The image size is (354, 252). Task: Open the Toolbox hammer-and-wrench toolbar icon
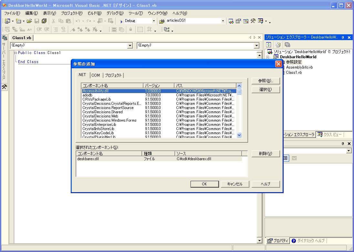[x=253, y=21]
